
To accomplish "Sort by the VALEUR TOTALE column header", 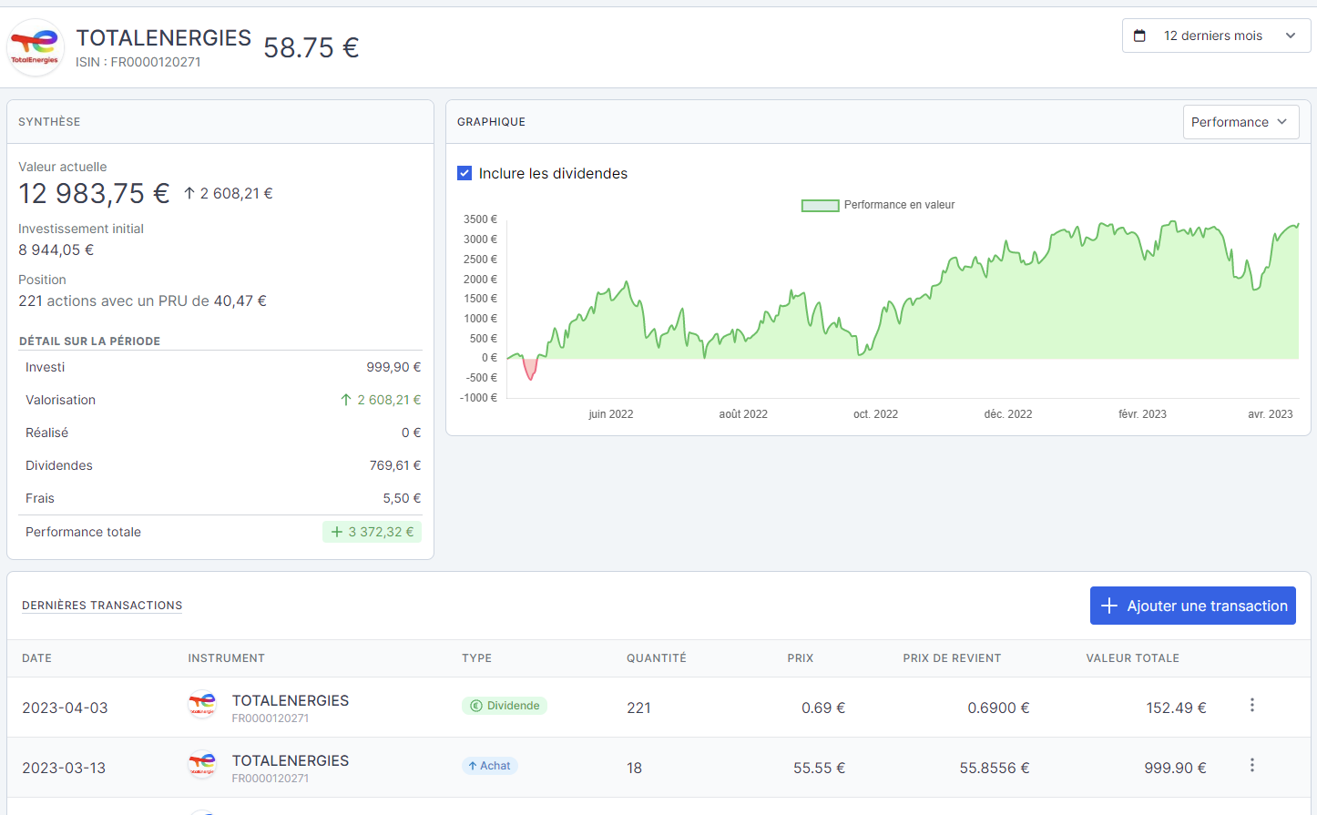I will click(x=1132, y=658).
